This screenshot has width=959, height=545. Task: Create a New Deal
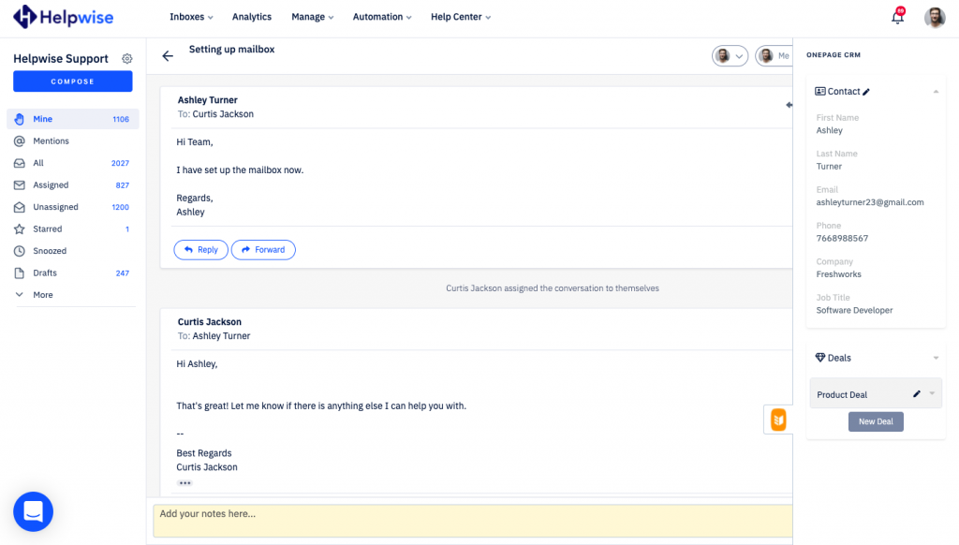tap(876, 421)
